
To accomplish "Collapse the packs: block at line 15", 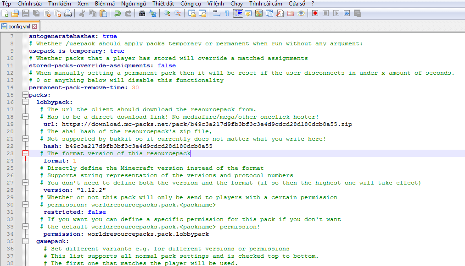I will click(26, 95).
